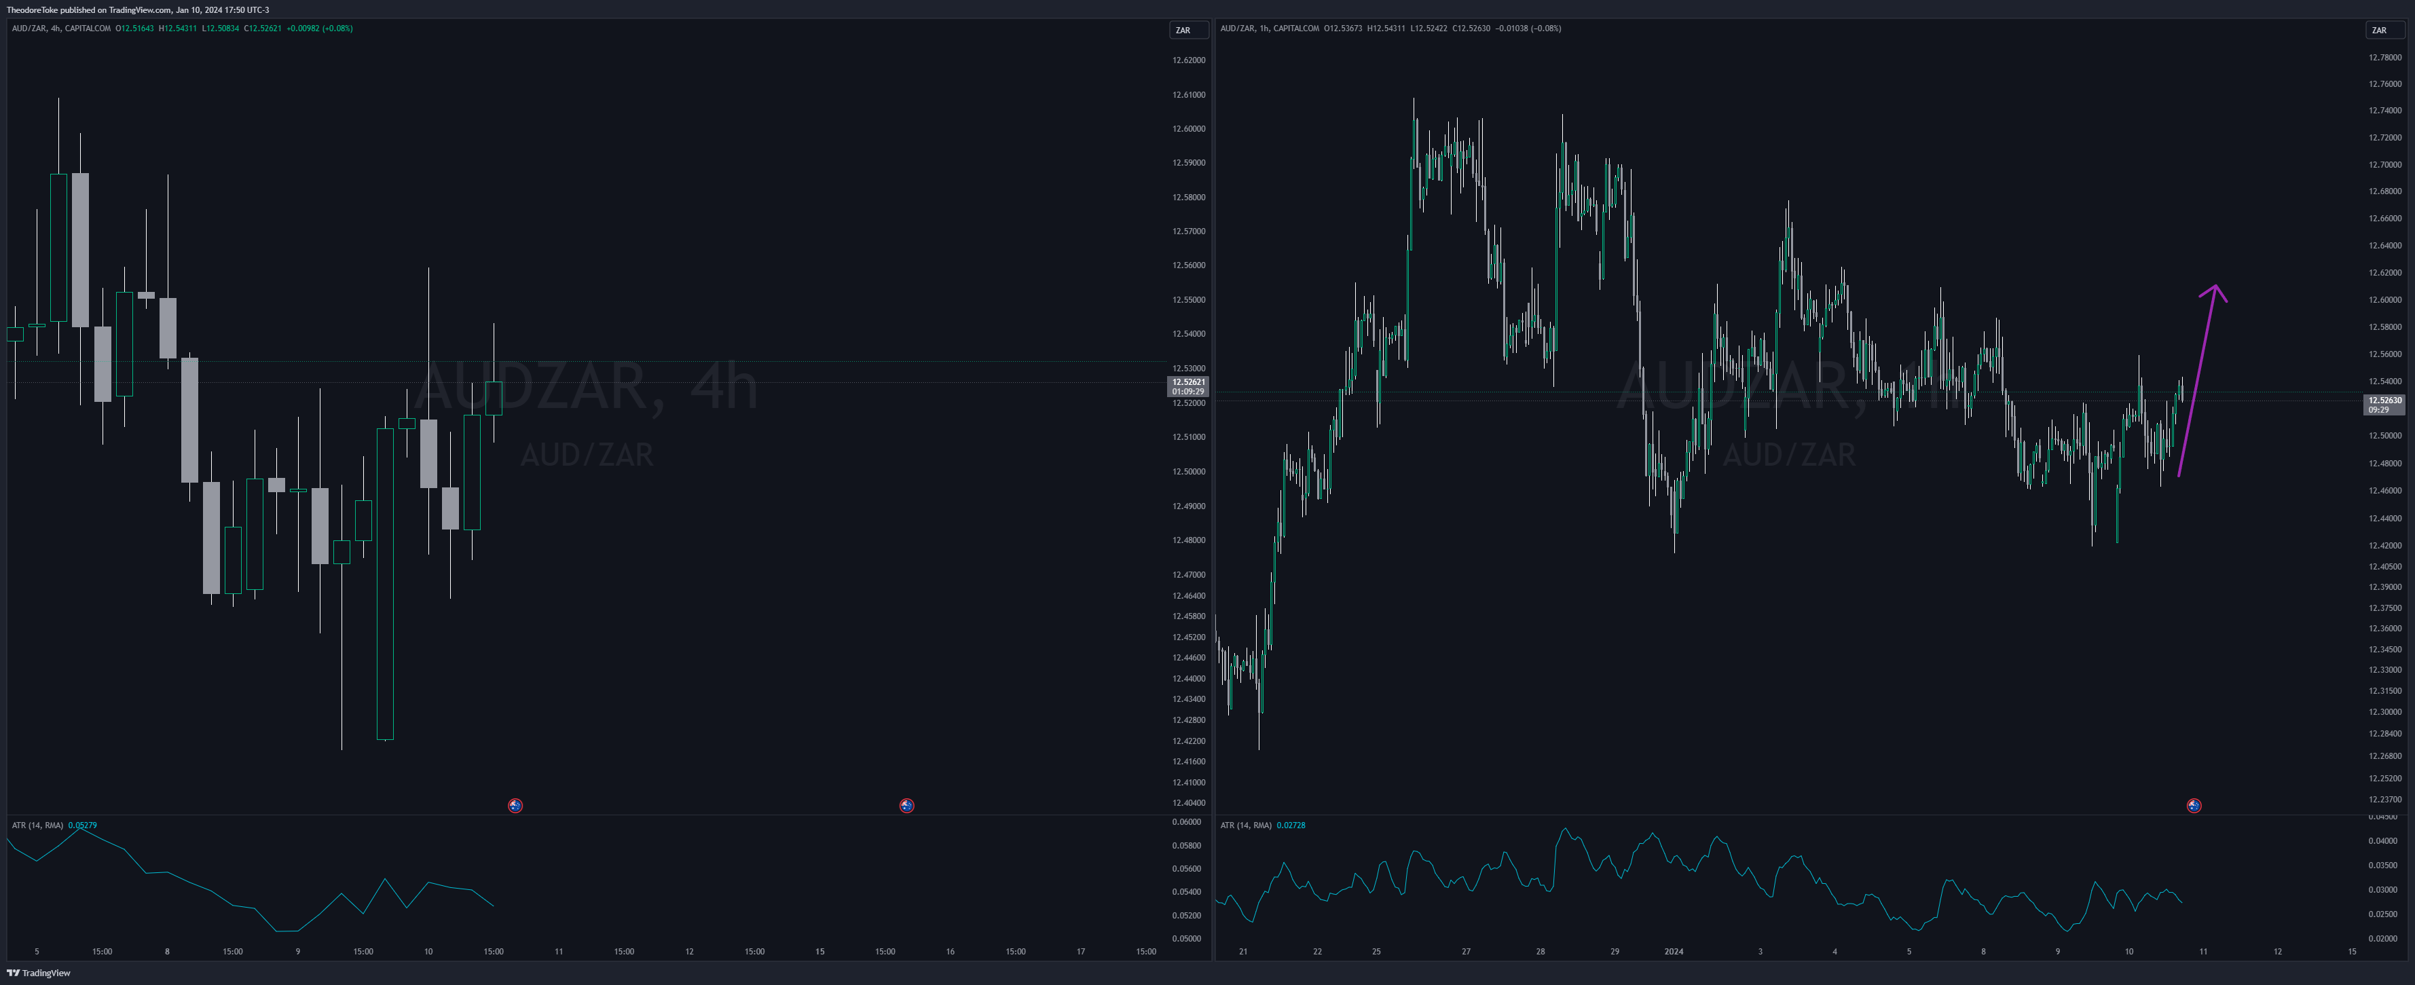Click the TradingView logo at bottom left
Screen dimensions: 2415x985
click(x=39, y=973)
